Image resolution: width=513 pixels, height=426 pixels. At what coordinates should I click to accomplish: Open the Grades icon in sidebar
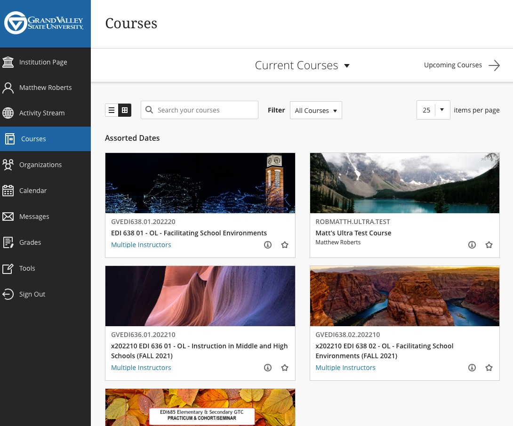pos(8,242)
